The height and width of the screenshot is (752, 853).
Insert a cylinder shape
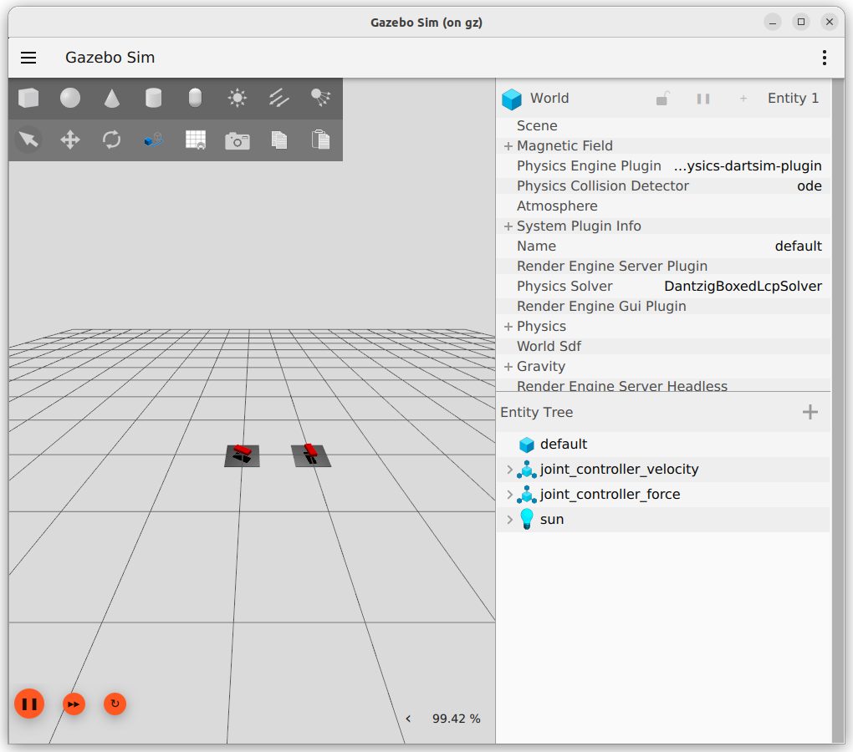tap(153, 99)
